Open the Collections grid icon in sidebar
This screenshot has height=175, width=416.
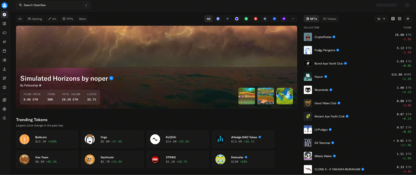(4, 24)
